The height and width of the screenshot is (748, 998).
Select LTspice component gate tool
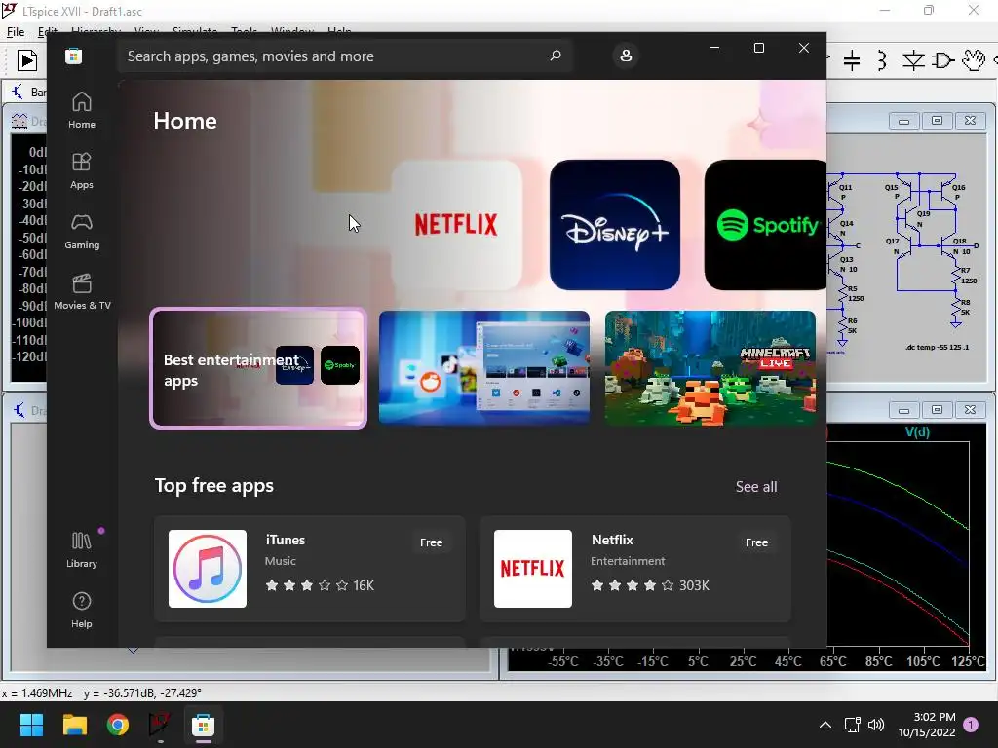942,61
